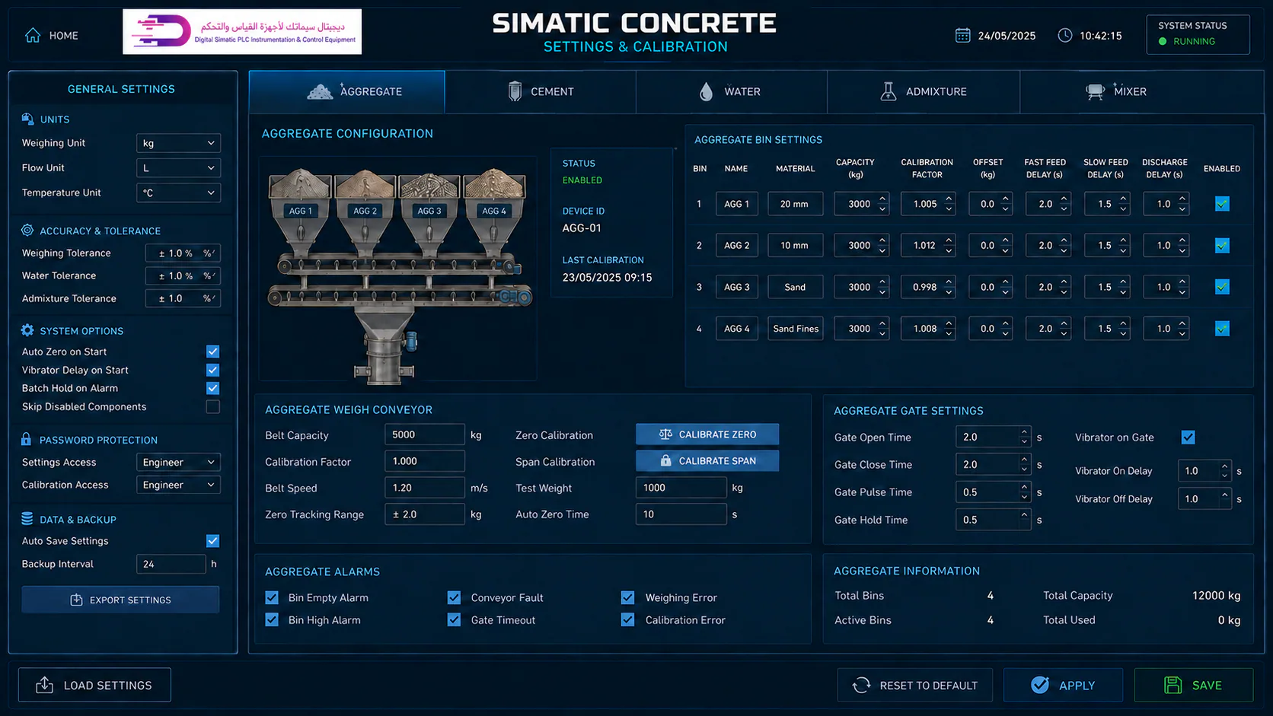Expand the Calibration Access dropdown

(x=179, y=485)
